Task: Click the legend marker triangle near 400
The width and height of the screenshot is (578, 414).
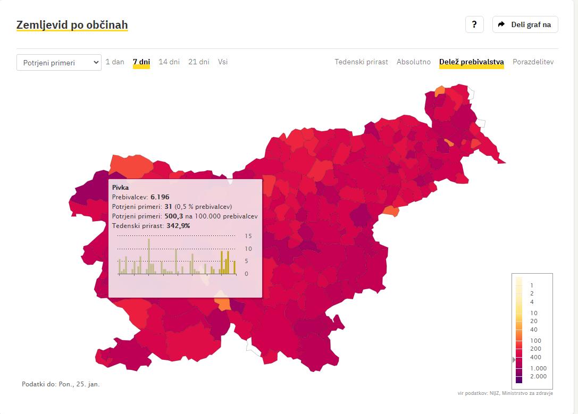Action: coord(514,360)
